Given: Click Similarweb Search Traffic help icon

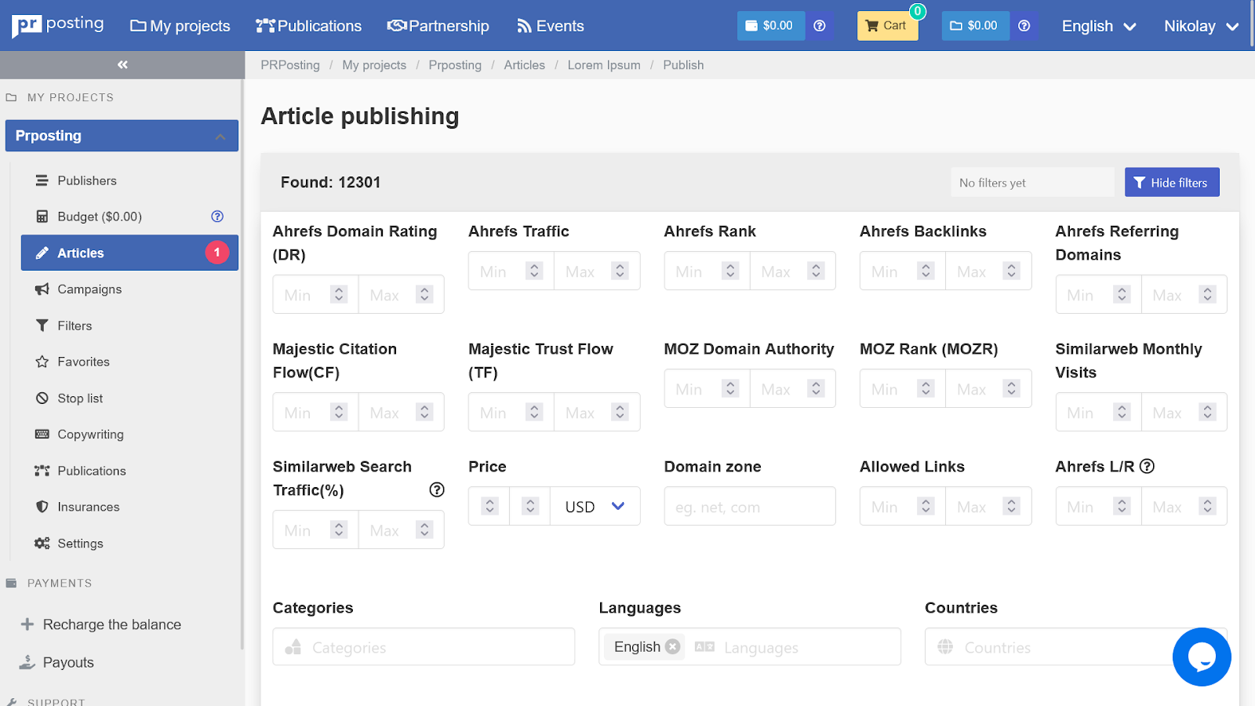Looking at the screenshot, I should 437,489.
